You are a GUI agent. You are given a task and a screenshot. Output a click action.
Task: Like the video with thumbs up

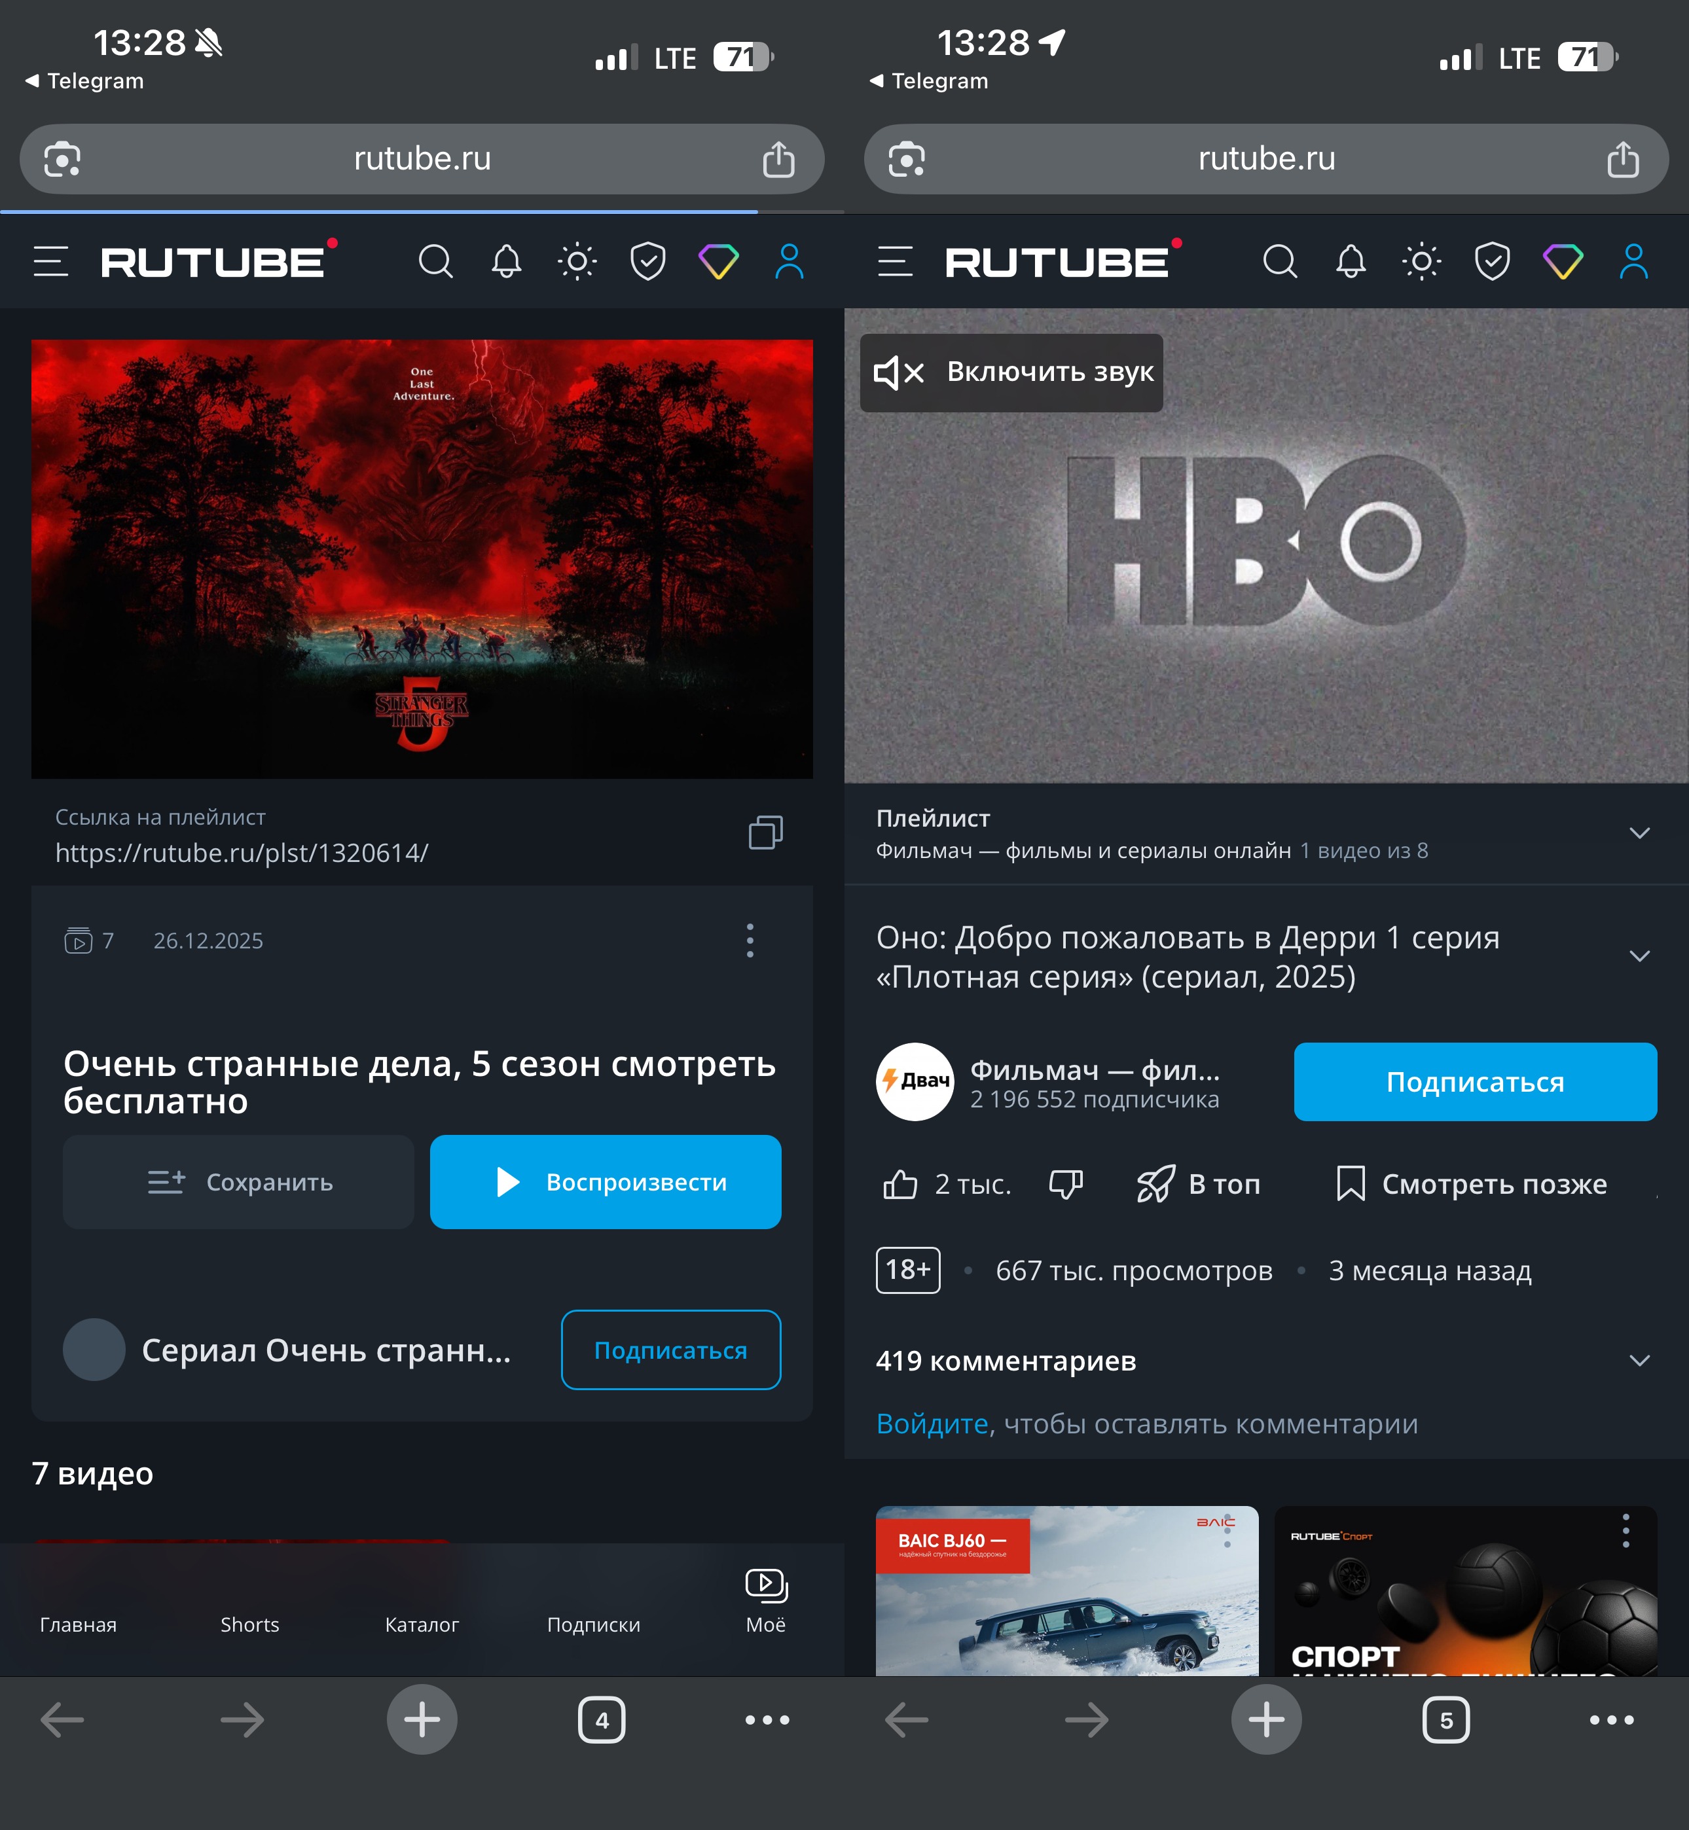click(902, 1183)
